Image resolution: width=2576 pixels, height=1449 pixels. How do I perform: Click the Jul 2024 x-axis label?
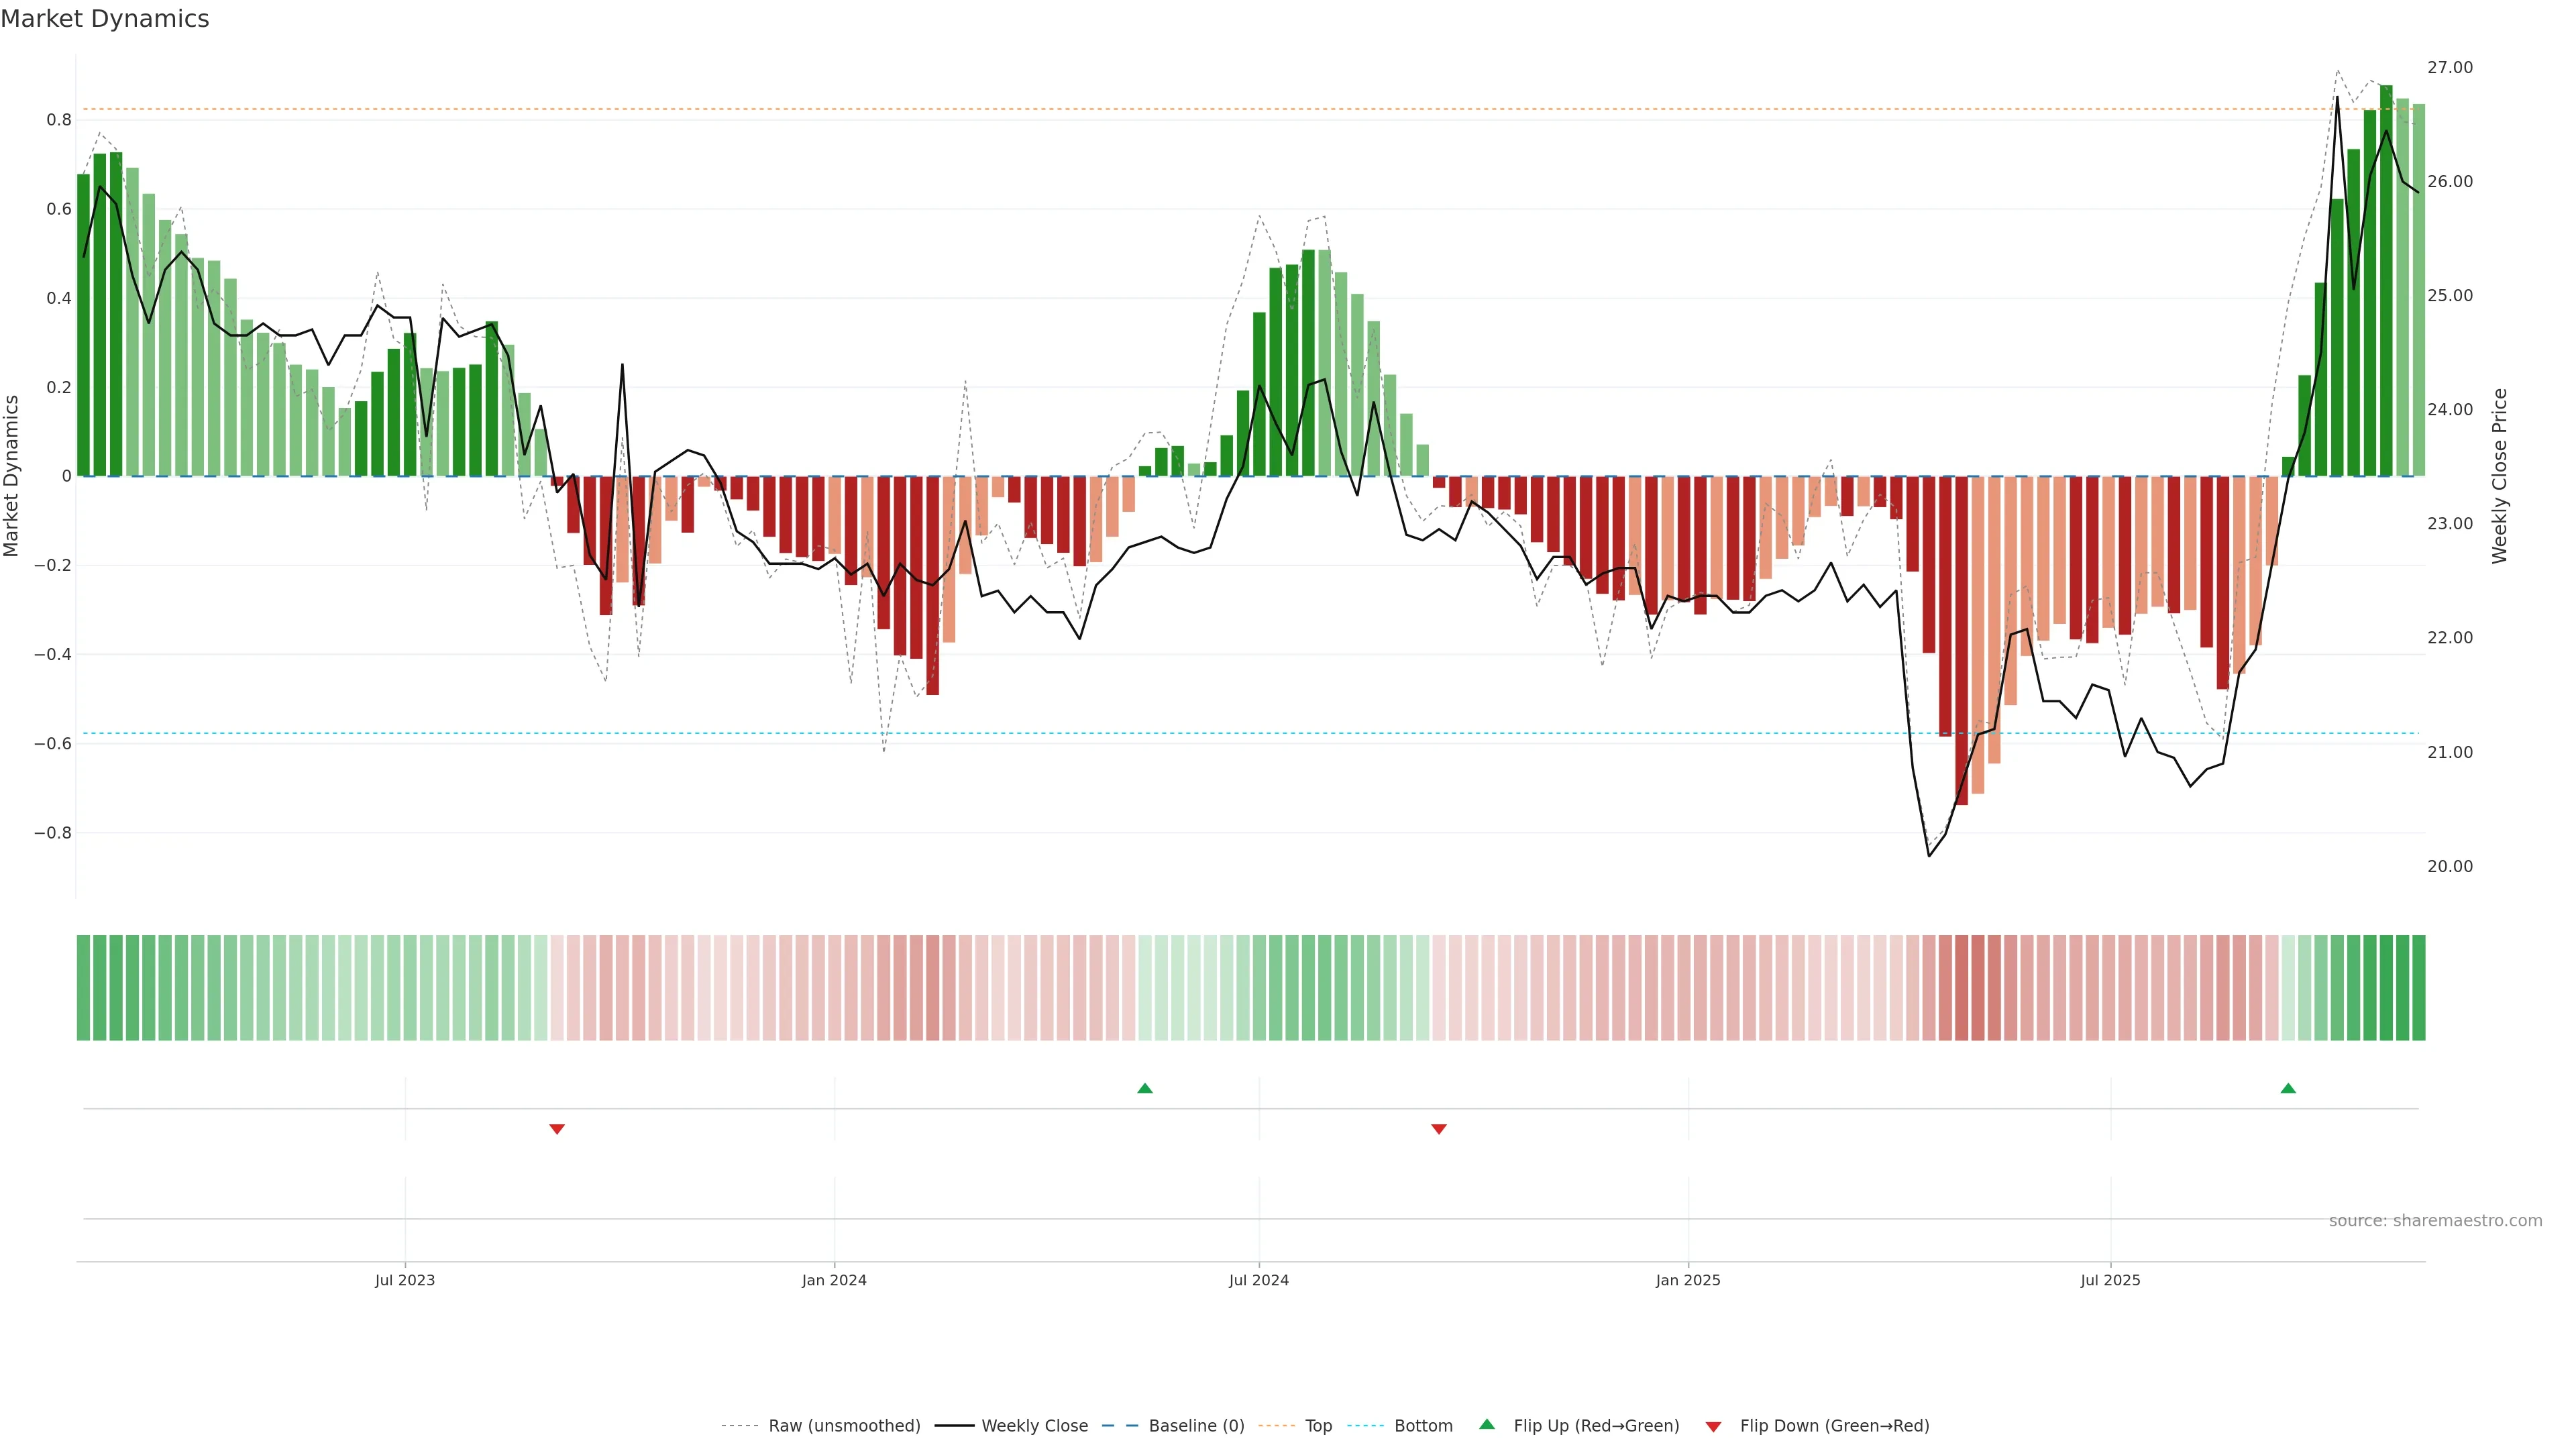pos(1258,1280)
